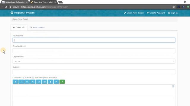Click the green help button in toolbar
190x106 pixels.
(x=62, y=82)
